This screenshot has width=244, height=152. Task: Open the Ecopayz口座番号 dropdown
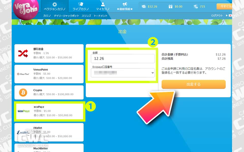point(123,73)
